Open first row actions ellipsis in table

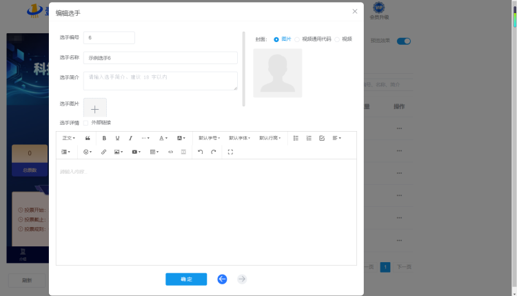(399, 128)
